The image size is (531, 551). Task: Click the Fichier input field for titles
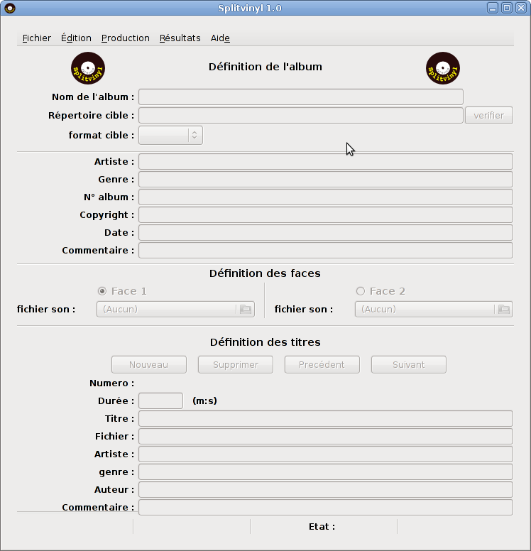click(x=326, y=436)
